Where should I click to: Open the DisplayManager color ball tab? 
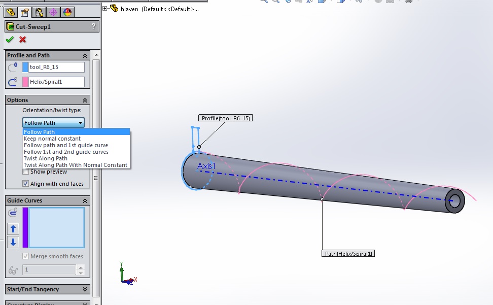tap(67, 12)
